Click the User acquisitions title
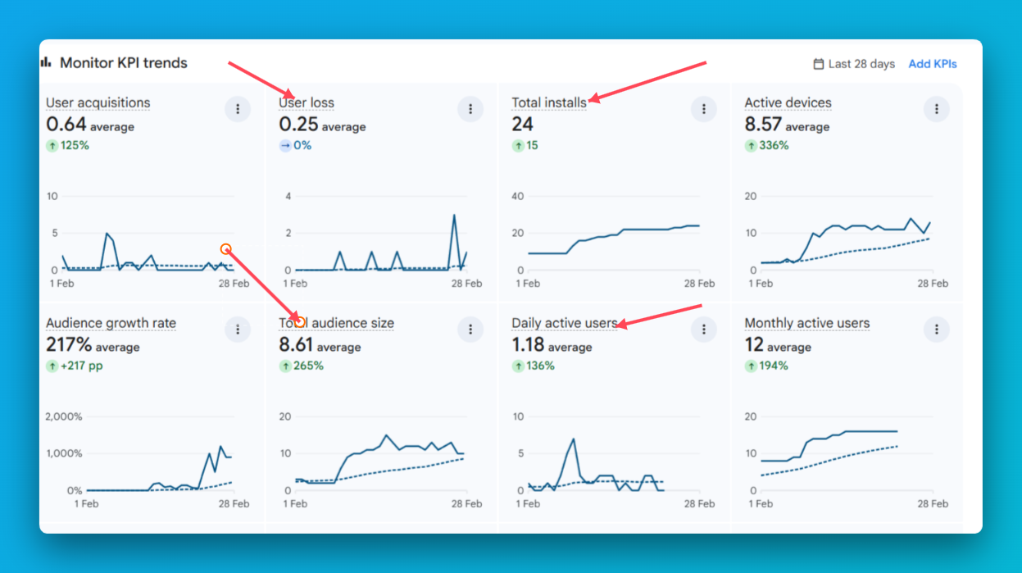The width and height of the screenshot is (1022, 573). click(98, 102)
